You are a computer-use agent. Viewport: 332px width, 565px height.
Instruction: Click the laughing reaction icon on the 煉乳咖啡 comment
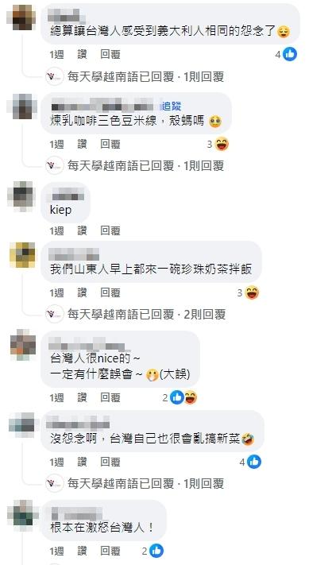pyautogui.click(x=222, y=144)
